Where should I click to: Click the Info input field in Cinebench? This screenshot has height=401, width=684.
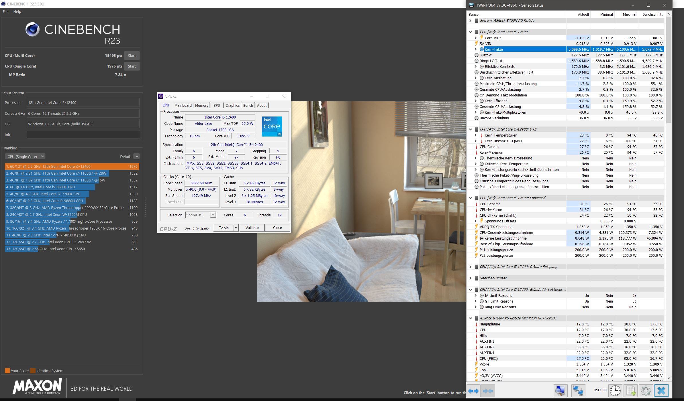click(83, 135)
